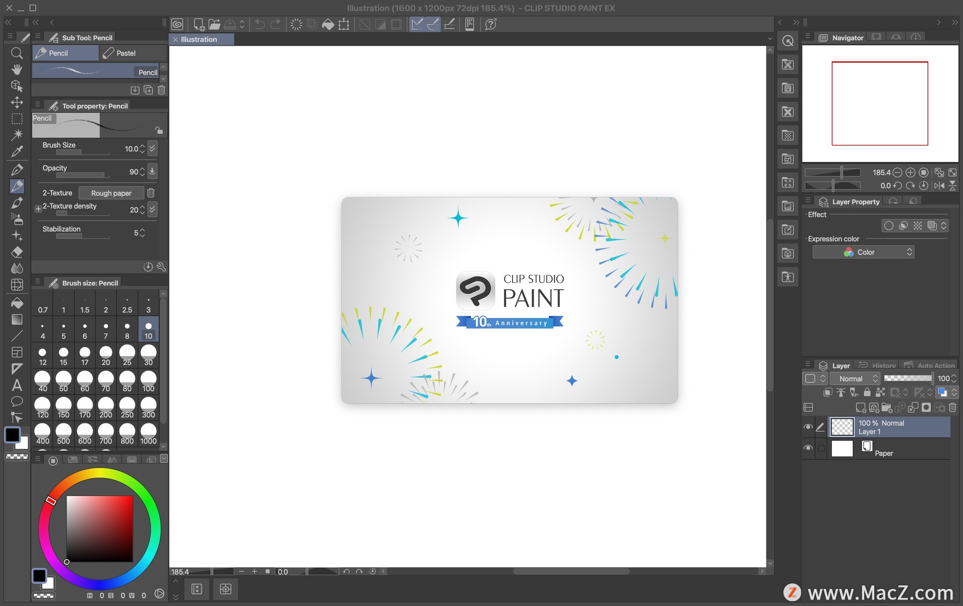Hide Layer 1 with the eye icon
963x606 pixels.
click(x=808, y=427)
